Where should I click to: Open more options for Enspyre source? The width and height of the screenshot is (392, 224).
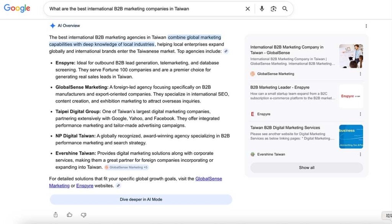[360, 114]
